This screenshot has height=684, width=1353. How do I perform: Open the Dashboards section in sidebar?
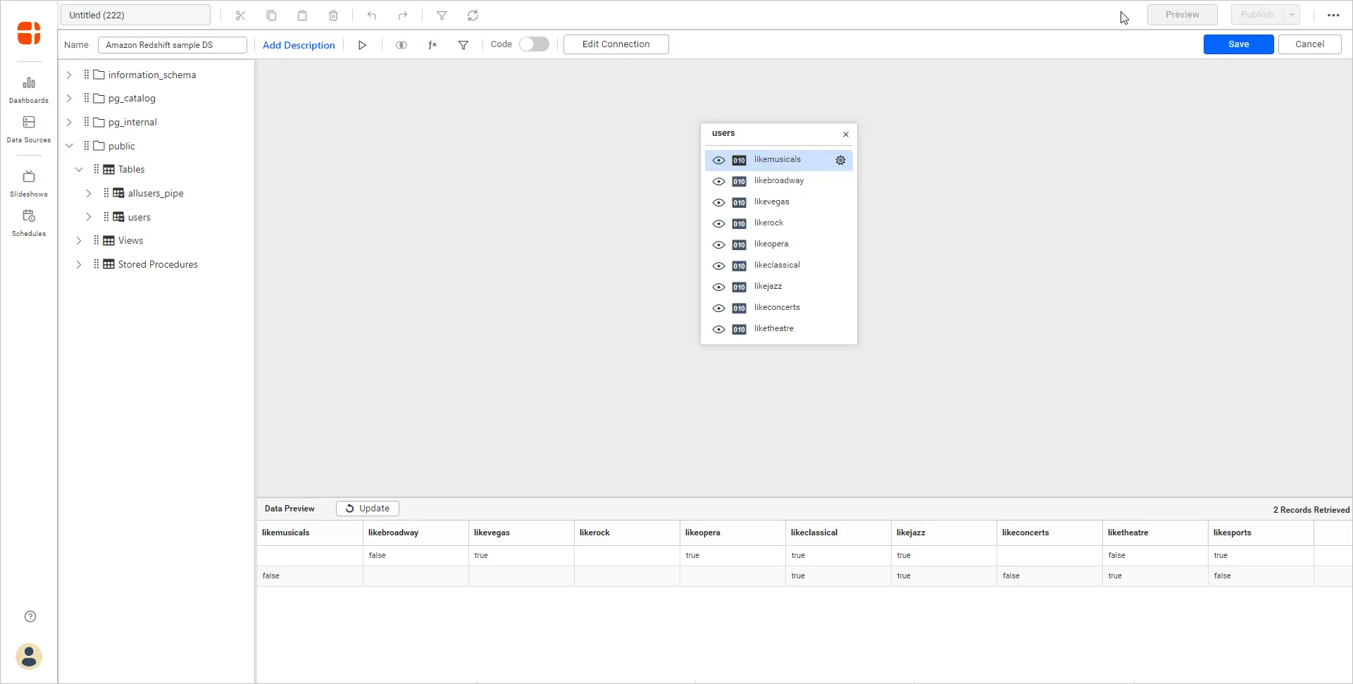click(x=29, y=89)
